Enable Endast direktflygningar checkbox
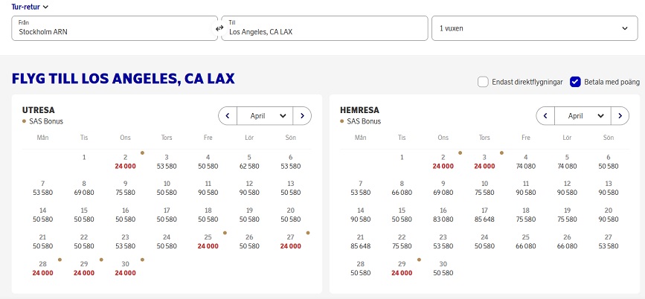This screenshot has width=645, height=299. point(483,82)
